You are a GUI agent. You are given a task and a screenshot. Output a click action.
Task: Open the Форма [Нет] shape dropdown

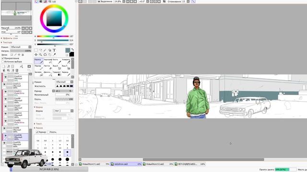click(x=63, y=111)
